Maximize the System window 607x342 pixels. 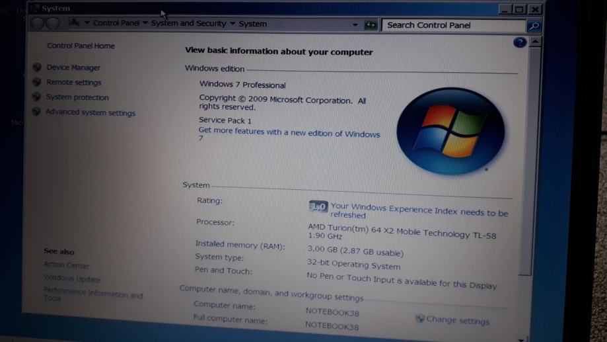tap(519, 9)
